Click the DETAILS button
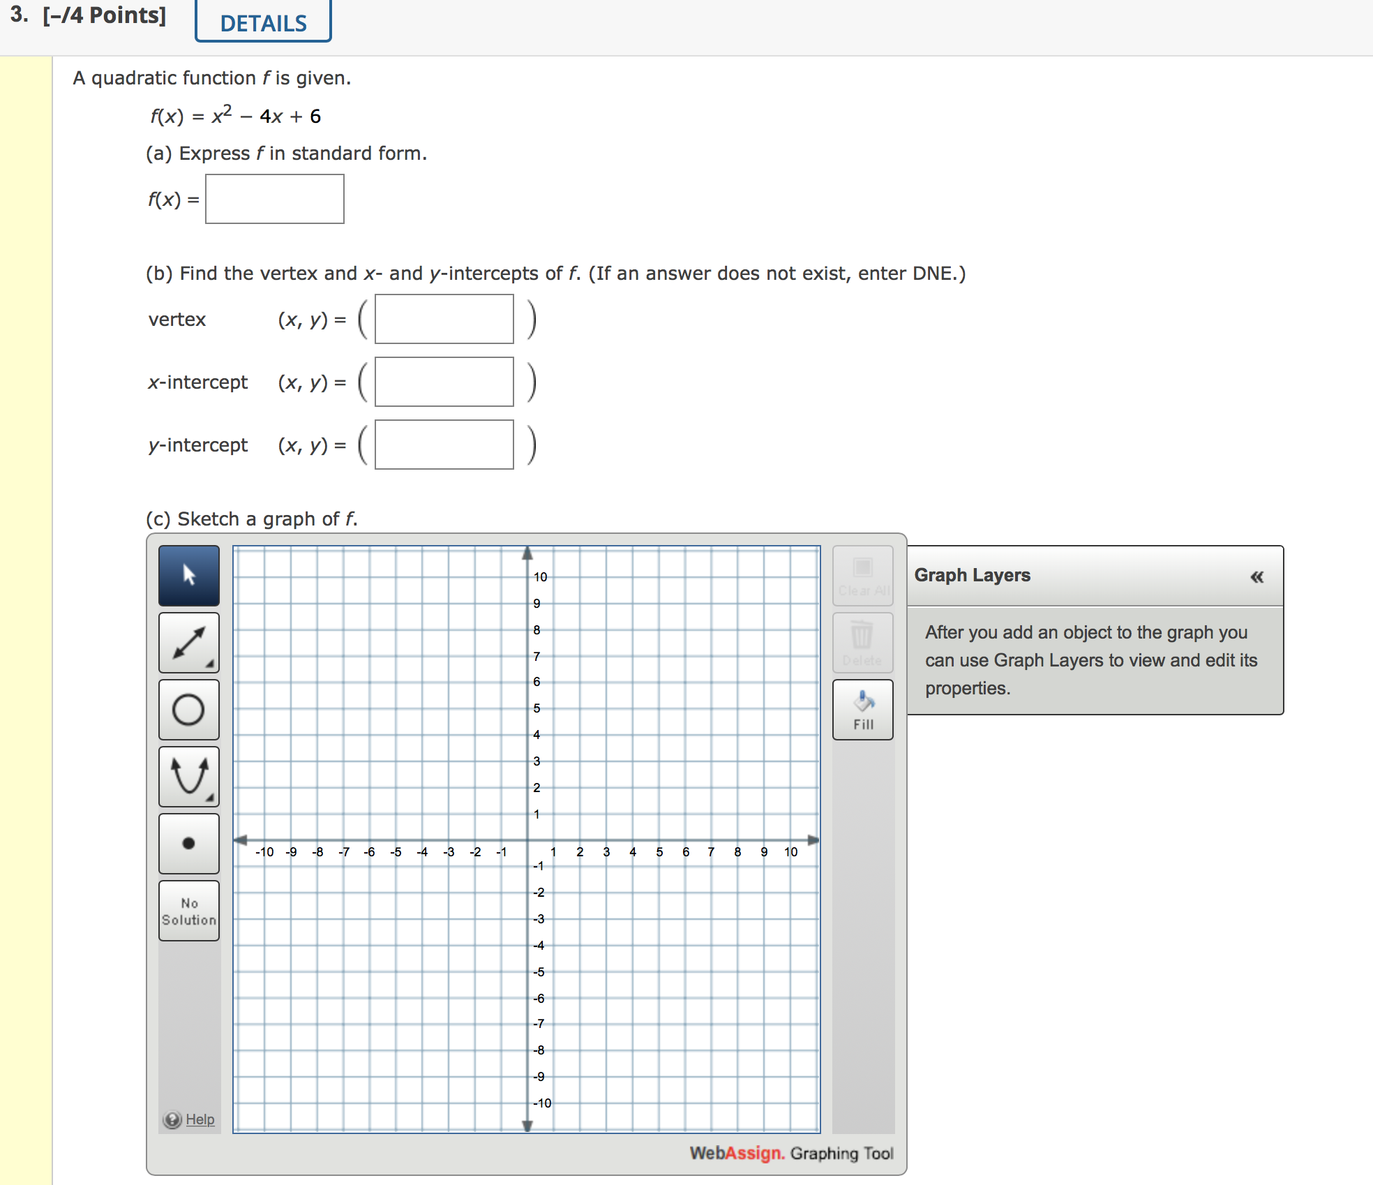 (262, 22)
